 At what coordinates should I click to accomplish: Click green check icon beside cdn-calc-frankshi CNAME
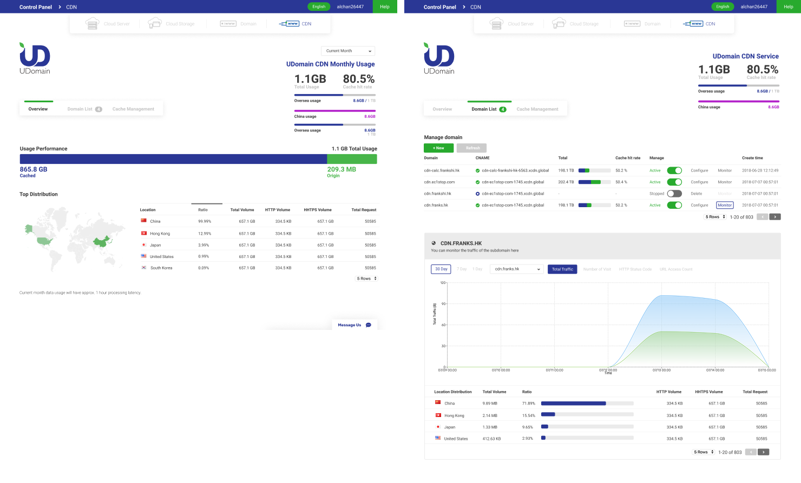pyautogui.click(x=477, y=170)
